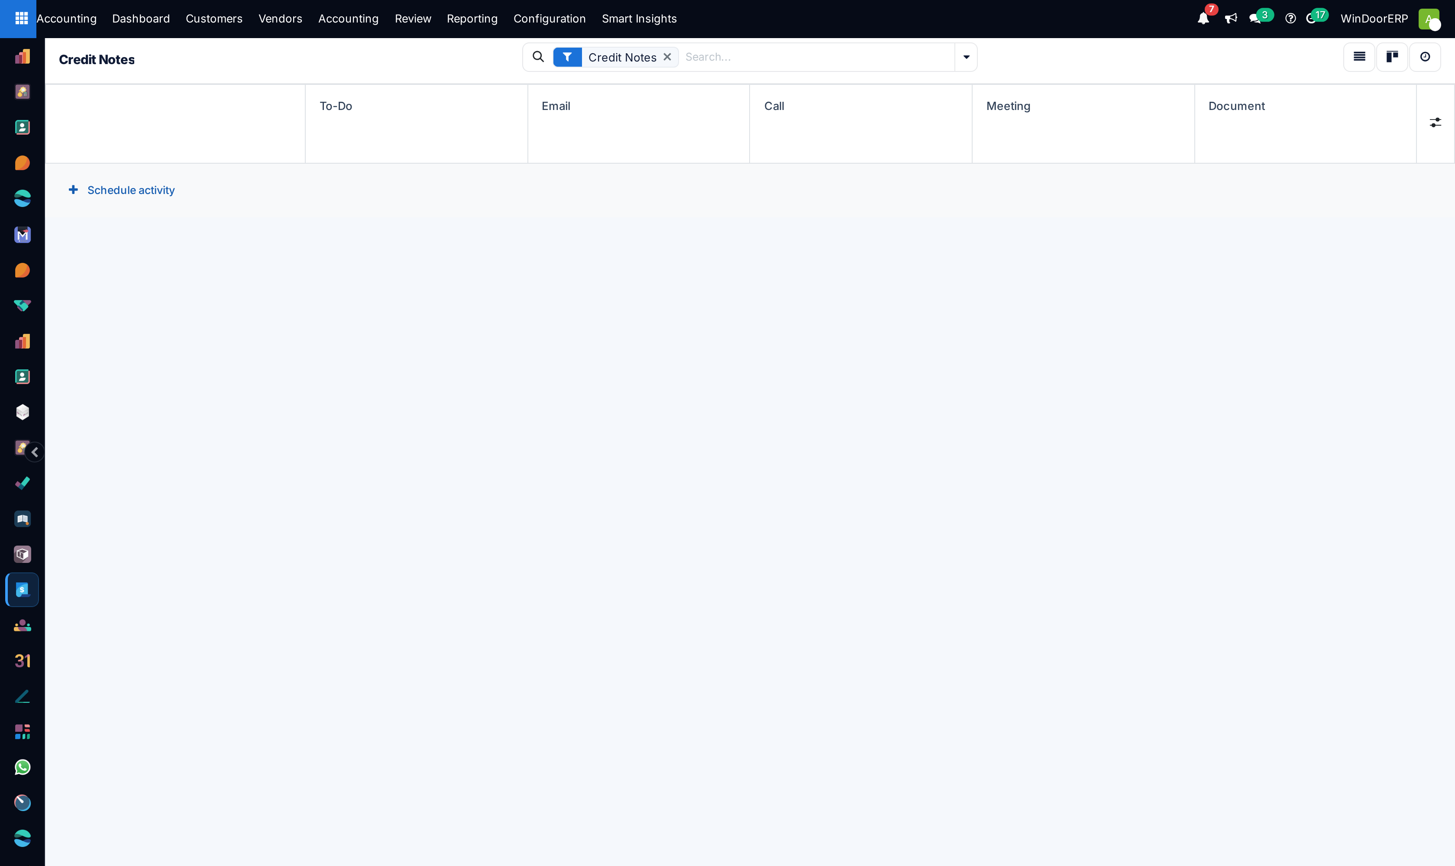Open the Customers menu
Viewport: 1455px width, 866px height.
pos(213,19)
